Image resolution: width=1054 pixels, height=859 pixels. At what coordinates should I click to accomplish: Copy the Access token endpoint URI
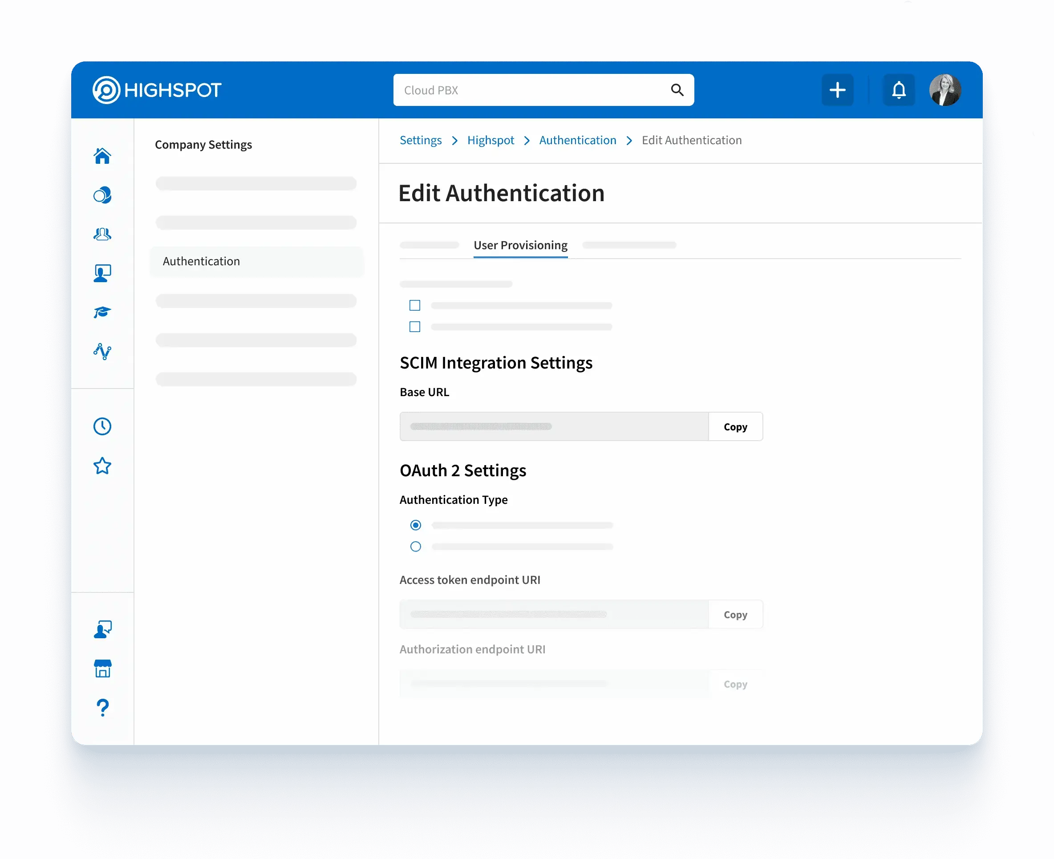point(735,615)
